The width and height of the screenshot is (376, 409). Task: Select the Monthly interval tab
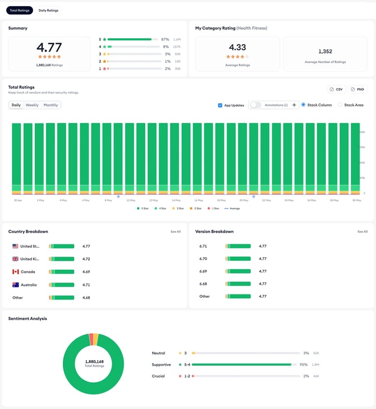coord(51,105)
